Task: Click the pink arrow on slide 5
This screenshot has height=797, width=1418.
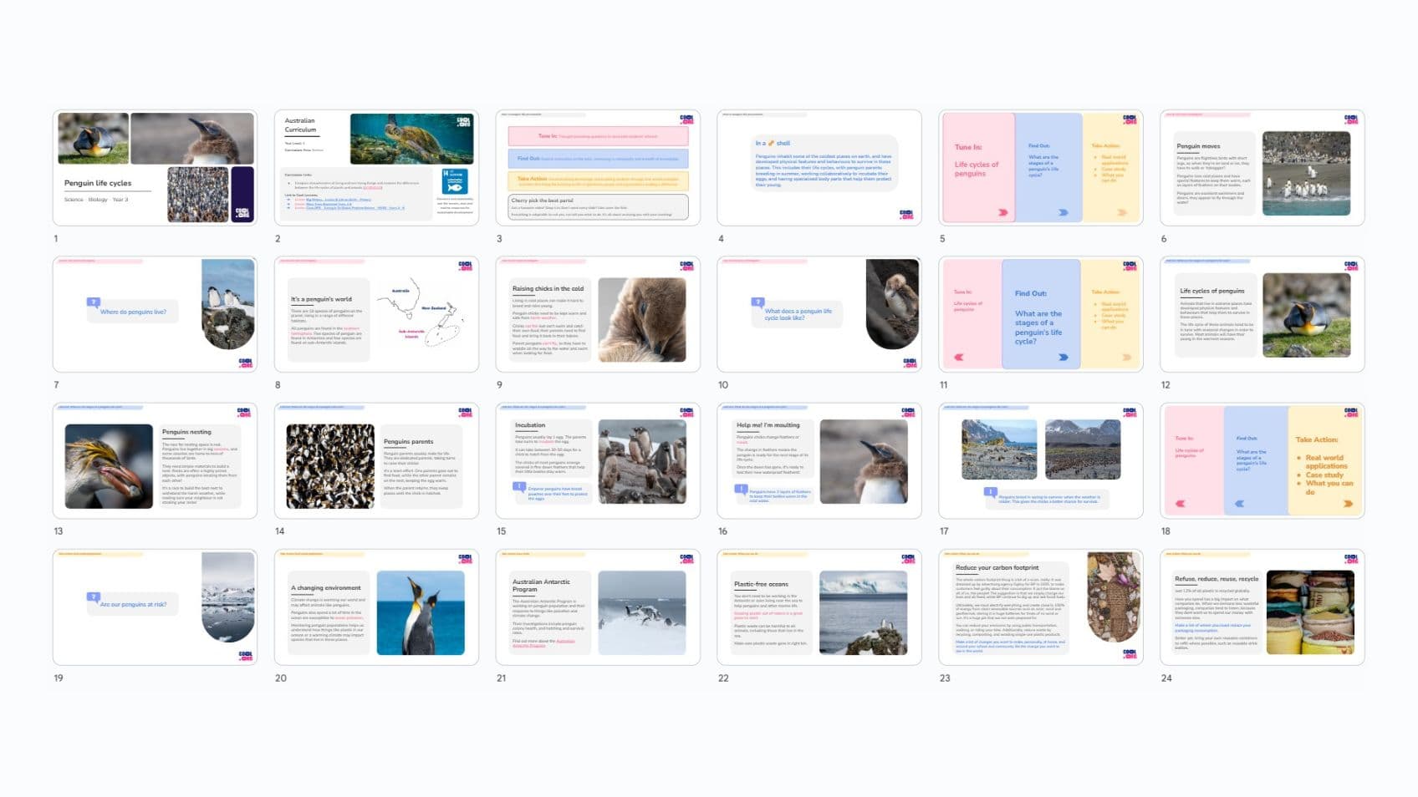Action: click(1002, 212)
